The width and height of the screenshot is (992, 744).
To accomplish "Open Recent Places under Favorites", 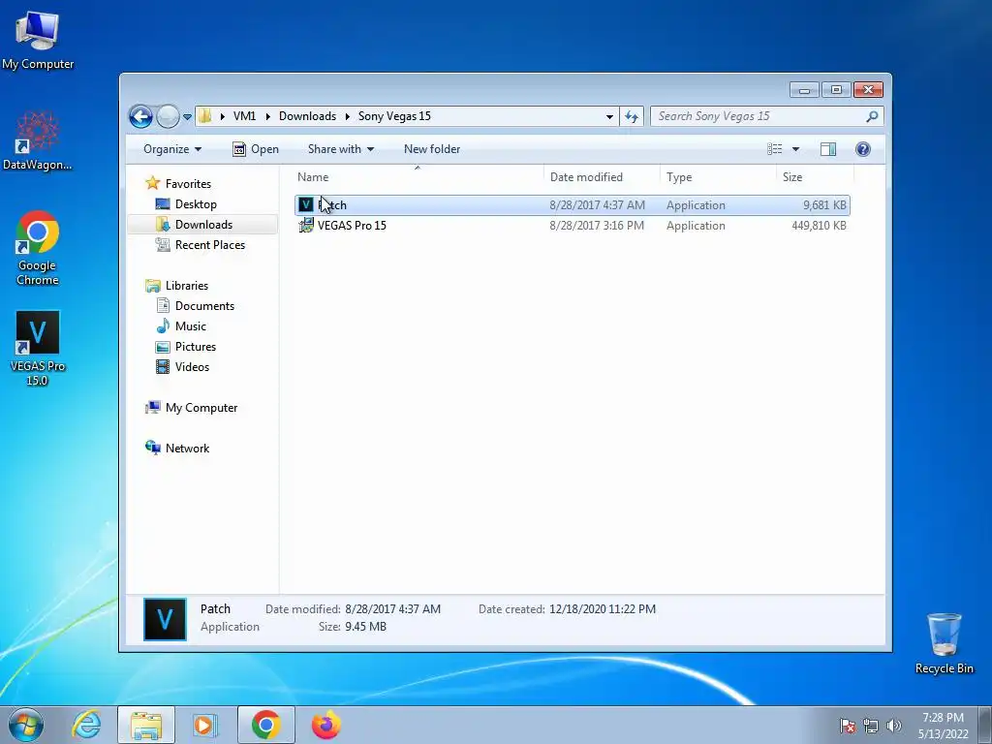I will click(209, 245).
